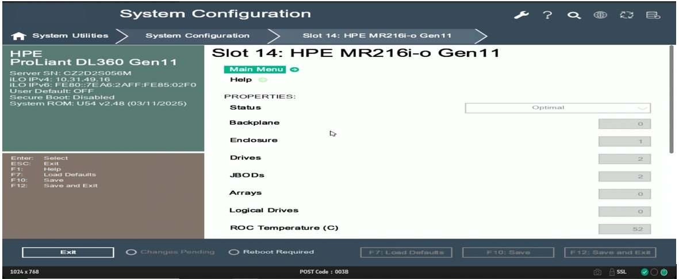Image resolution: width=679 pixels, height=279 pixels.
Task: Click the home icon beside System Utilities
Action: pyautogui.click(x=19, y=36)
